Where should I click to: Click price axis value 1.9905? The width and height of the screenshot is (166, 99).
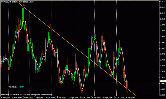pyautogui.click(x=163, y=48)
